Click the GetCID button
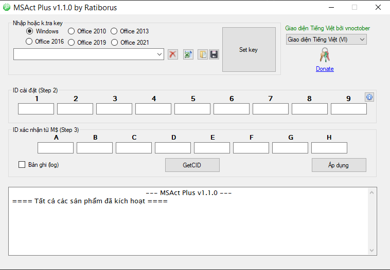Viewport: 390px width, 270px height. [192, 165]
